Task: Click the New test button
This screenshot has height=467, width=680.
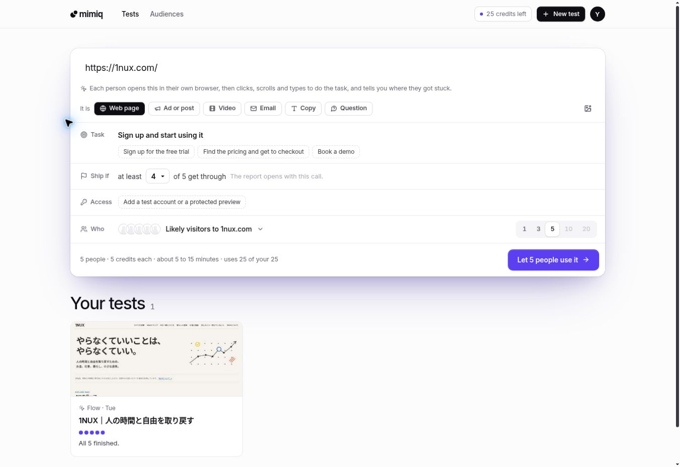Action: click(x=560, y=14)
